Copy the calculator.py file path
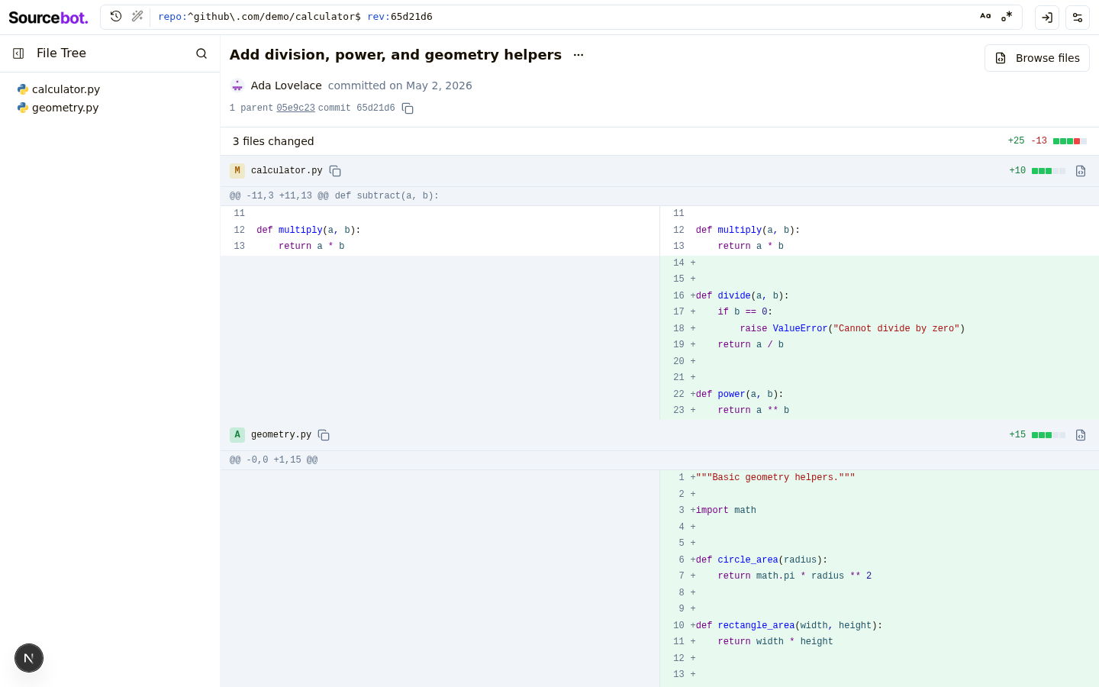The width and height of the screenshot is (1099, 687). coord(335,171)
